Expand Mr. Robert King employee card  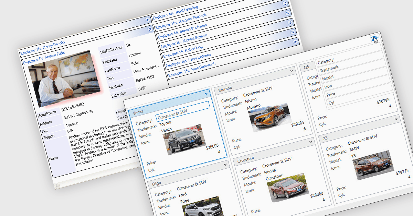pyautogui.click(x=295, y=41)
